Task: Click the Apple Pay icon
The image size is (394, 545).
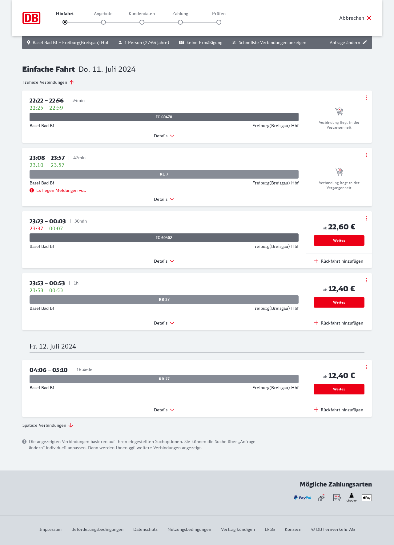Action: (x=367, y=498)
